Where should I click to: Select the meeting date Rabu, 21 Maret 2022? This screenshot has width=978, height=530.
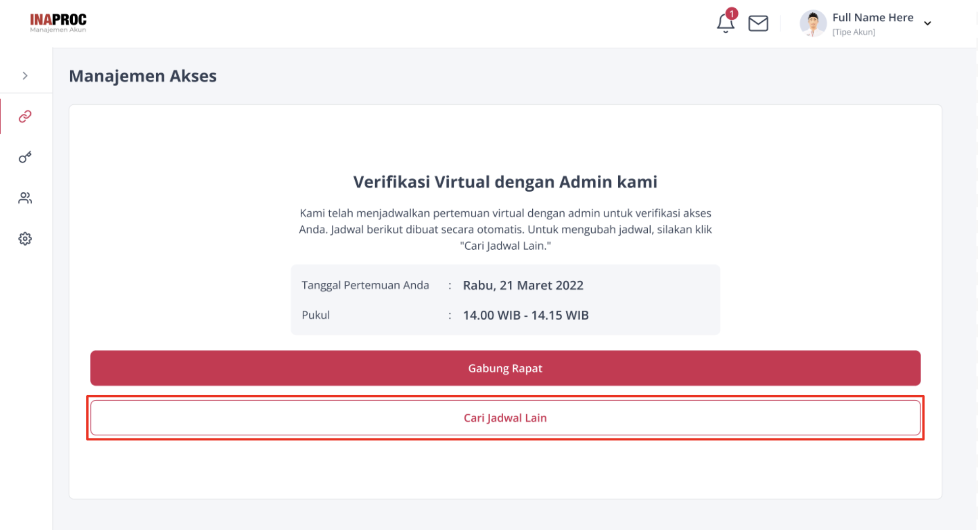pyautogui.click(x=523, y=285)
